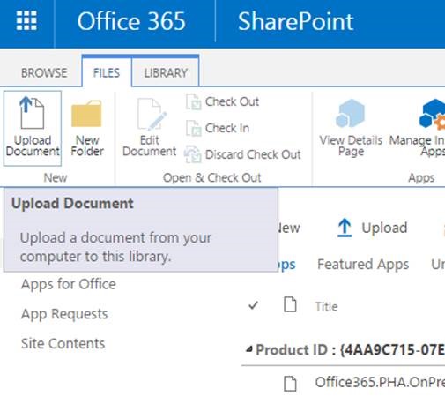Collapse the Product ID group
This screenshot has height=419, width=445.
pyautogui.click(x=249, y=349)
